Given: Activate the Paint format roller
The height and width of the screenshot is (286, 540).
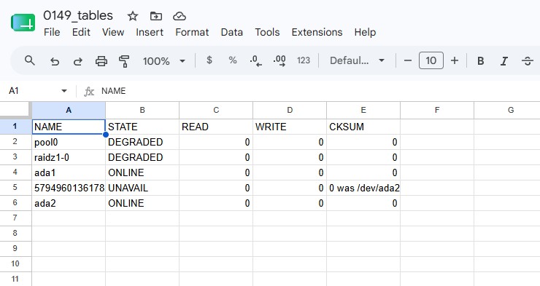Looking at the screenshot, I should pos(124,61).
